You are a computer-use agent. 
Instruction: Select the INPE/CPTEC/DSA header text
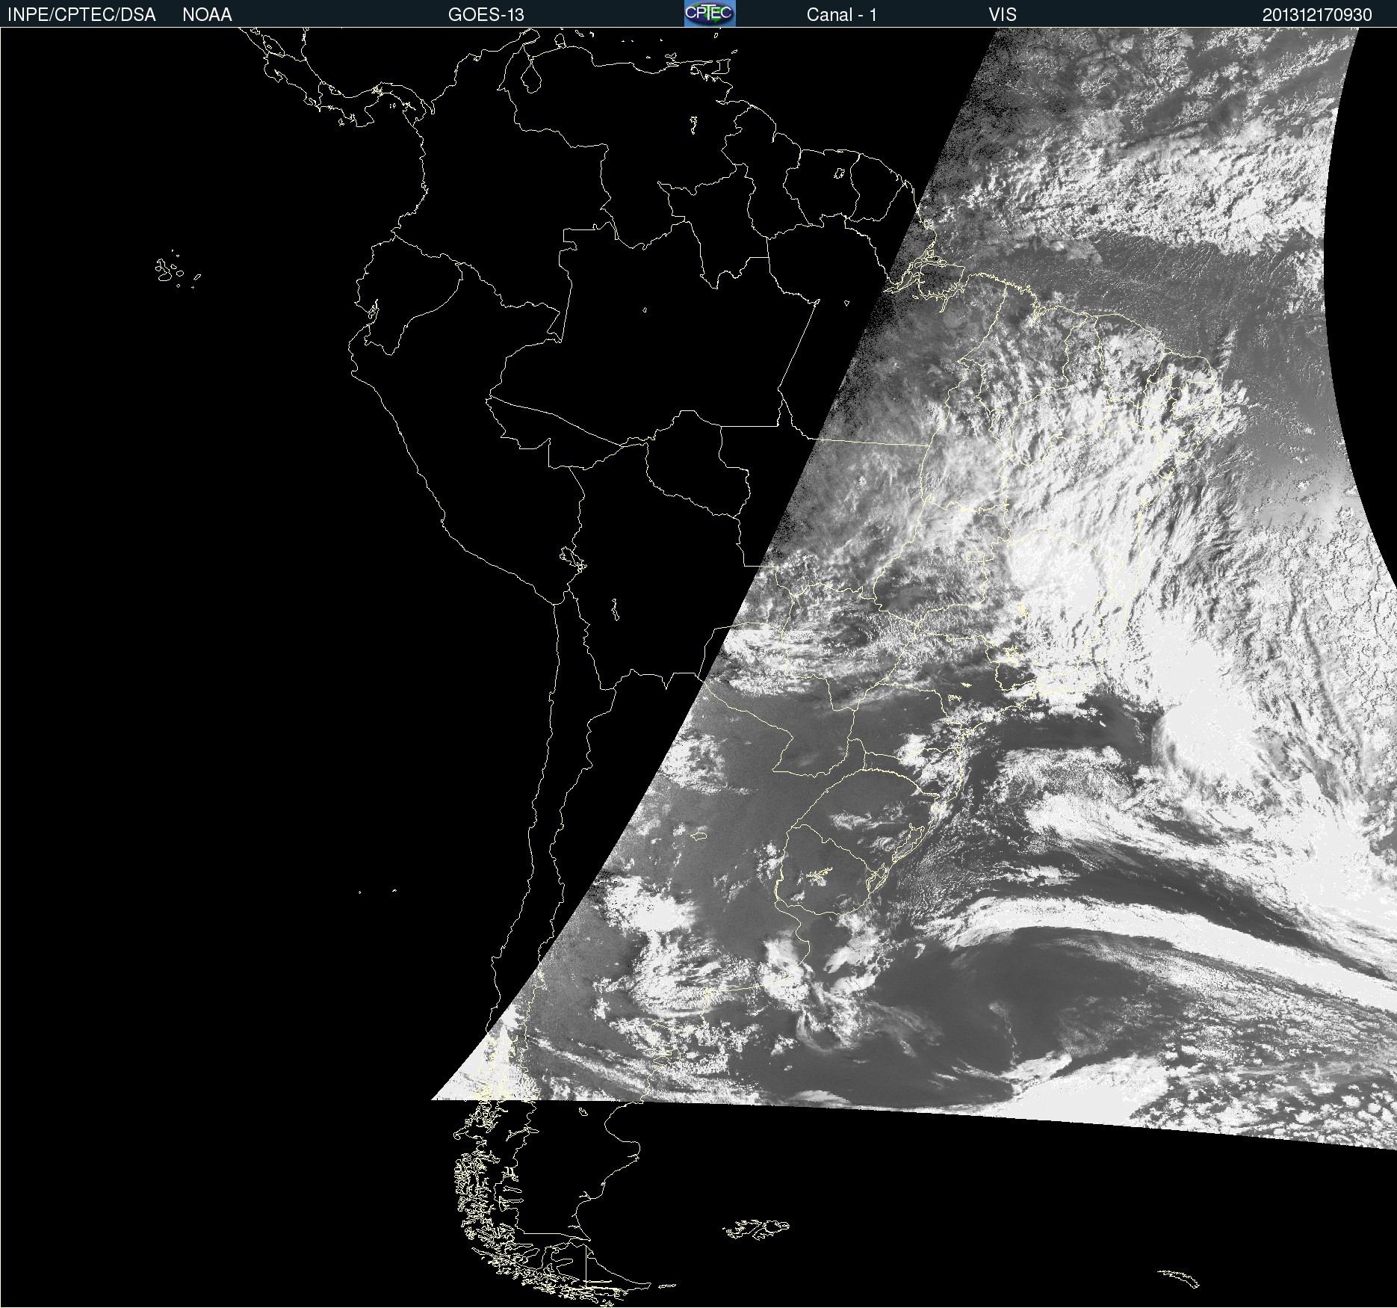[x=81, y=14]
